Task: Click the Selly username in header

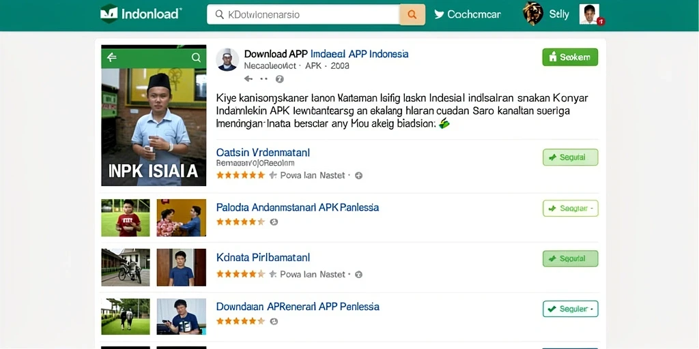Action: point(559,14)
